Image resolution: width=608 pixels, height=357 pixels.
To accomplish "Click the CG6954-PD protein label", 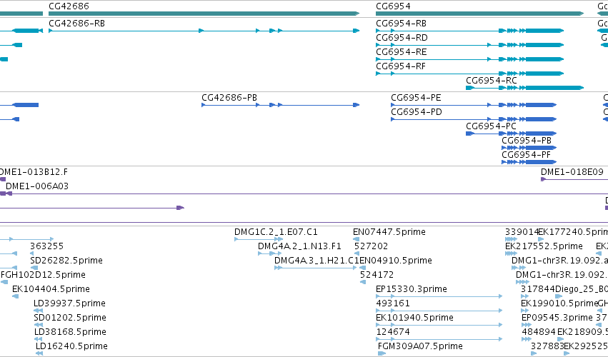I will coord(417,112).
